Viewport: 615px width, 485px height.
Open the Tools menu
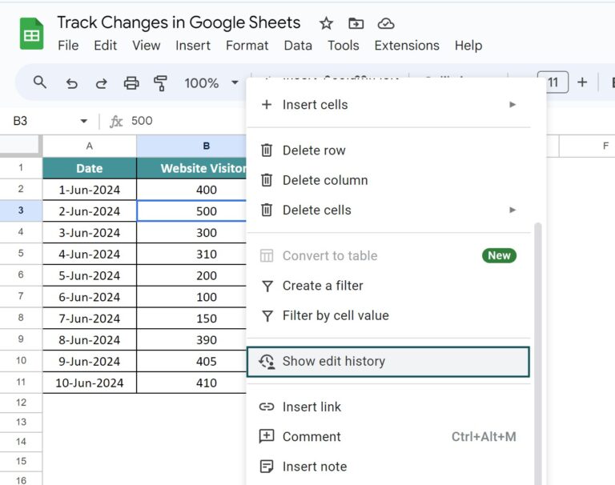click(x=344, y=46)
